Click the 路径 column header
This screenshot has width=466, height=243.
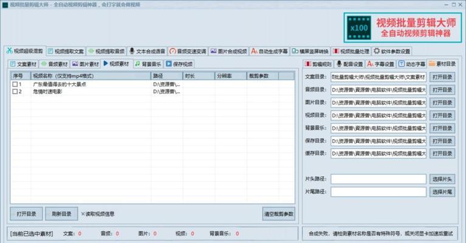166,76
